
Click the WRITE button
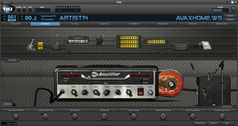[230, 16]
